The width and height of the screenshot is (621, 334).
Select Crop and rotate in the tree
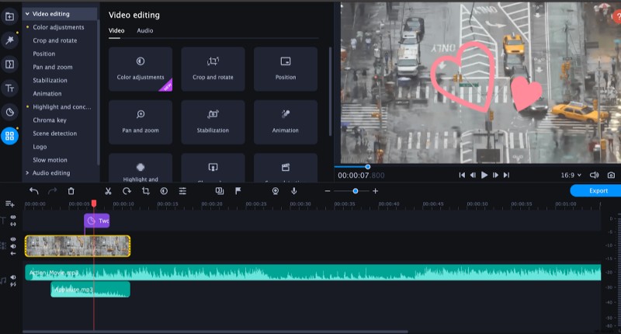55,40
